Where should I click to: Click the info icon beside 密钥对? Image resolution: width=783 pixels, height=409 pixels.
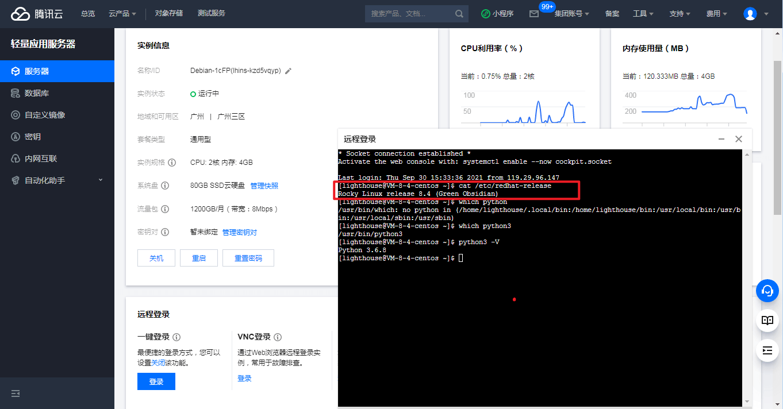coord(165,232)
